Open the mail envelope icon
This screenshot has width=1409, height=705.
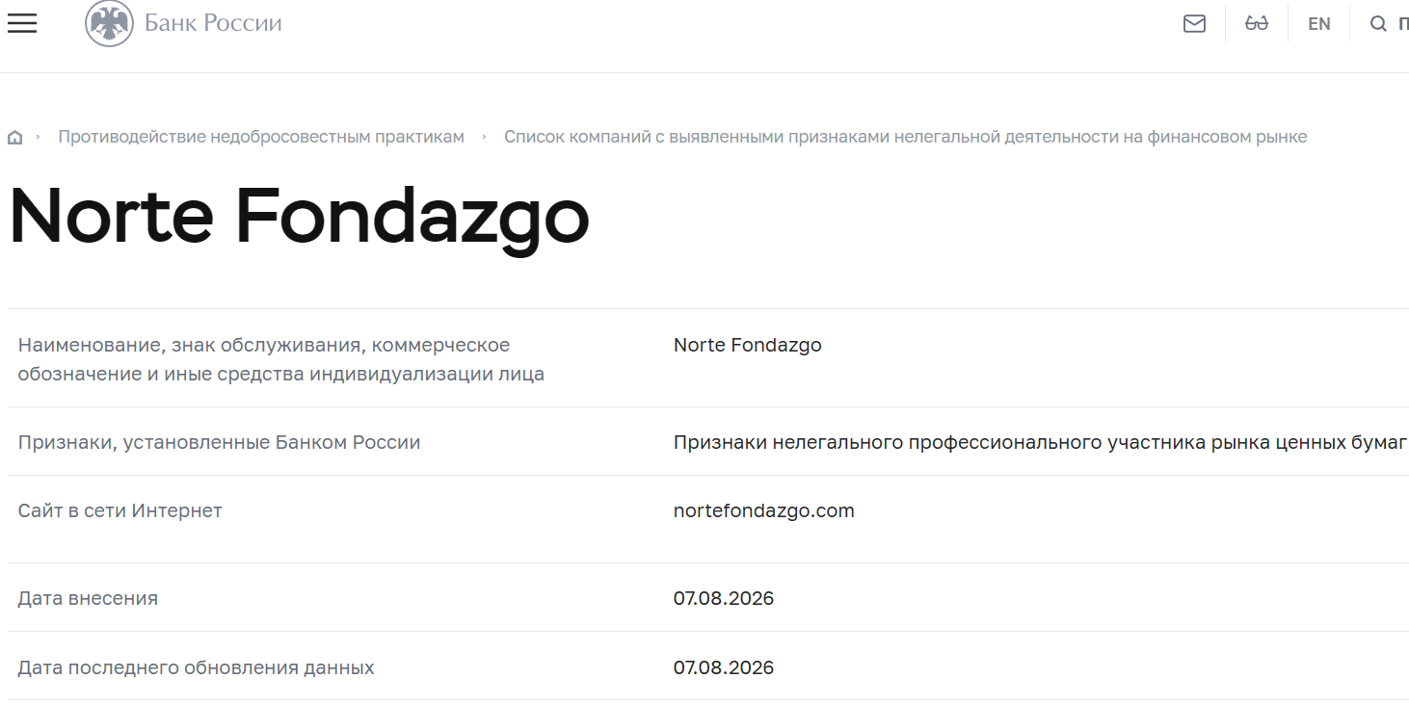point(1194,24)
